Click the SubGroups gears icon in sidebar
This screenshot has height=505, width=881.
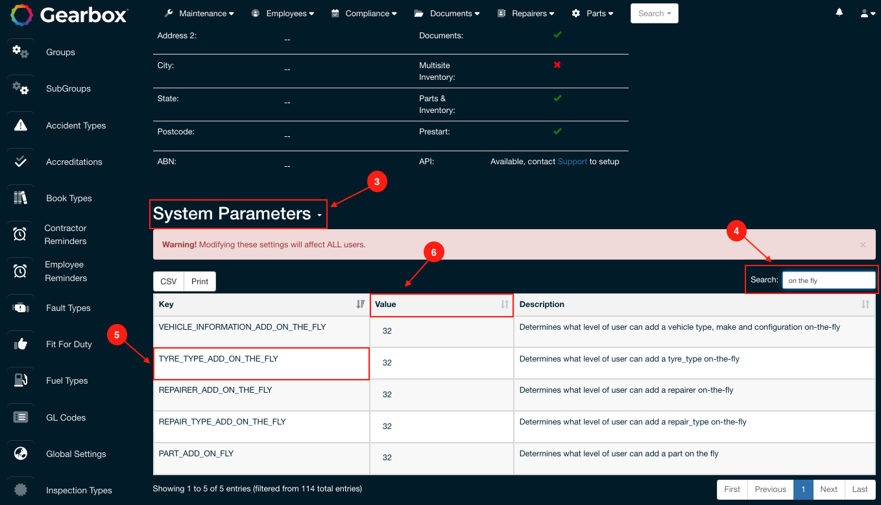point(21,88)
